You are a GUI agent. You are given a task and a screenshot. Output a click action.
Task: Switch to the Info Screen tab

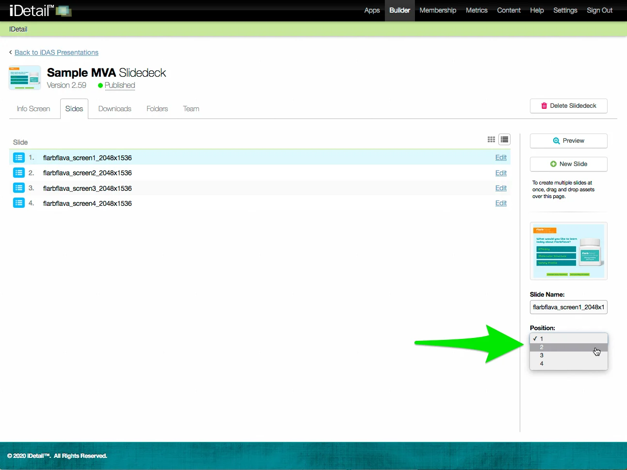tap(33, 109)
